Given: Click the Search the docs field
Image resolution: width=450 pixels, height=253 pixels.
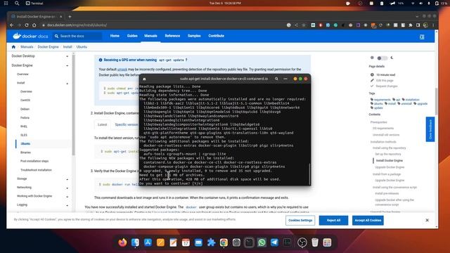Looking at the screenshot, I should [x=77, y=36].
